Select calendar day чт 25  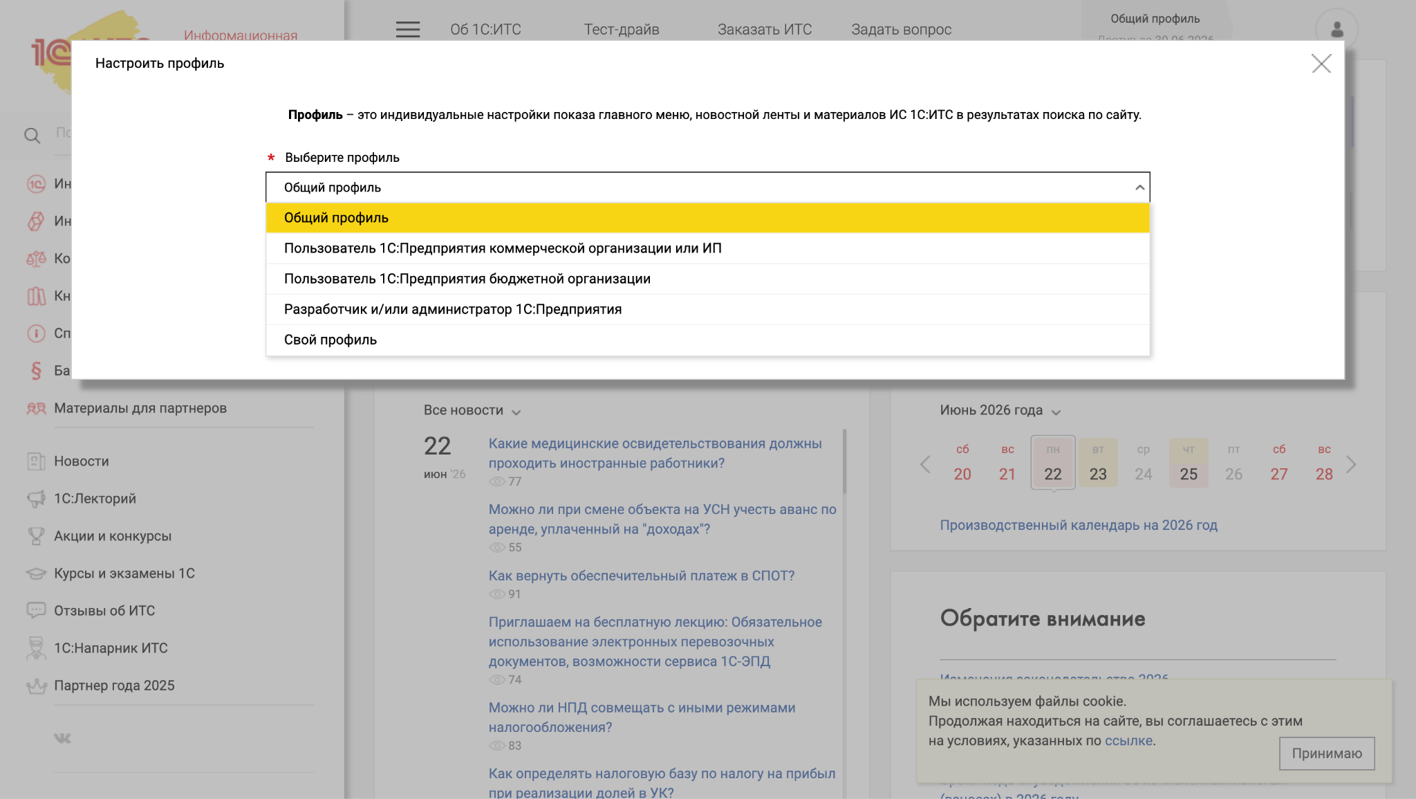(1189, 463)
